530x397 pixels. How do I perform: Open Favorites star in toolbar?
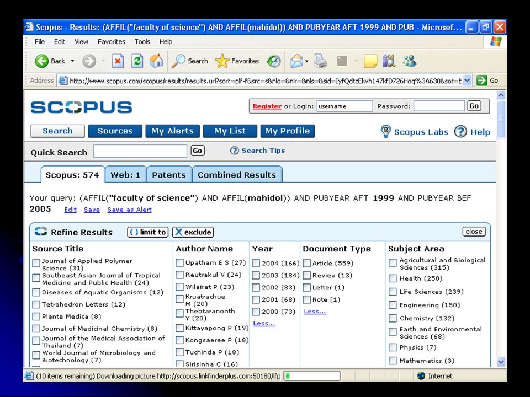[222, 61]
